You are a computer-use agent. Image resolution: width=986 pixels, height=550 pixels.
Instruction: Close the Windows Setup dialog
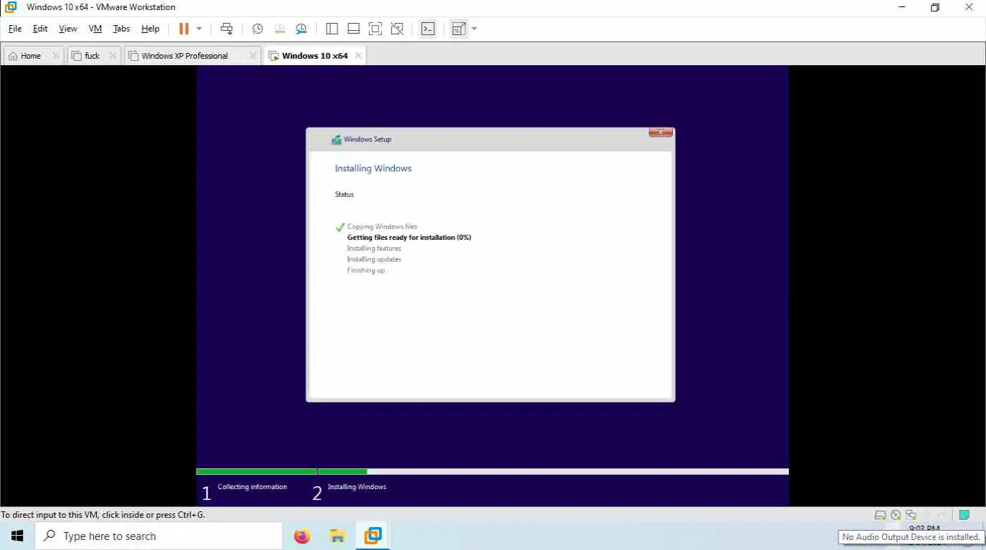(660, 132)
